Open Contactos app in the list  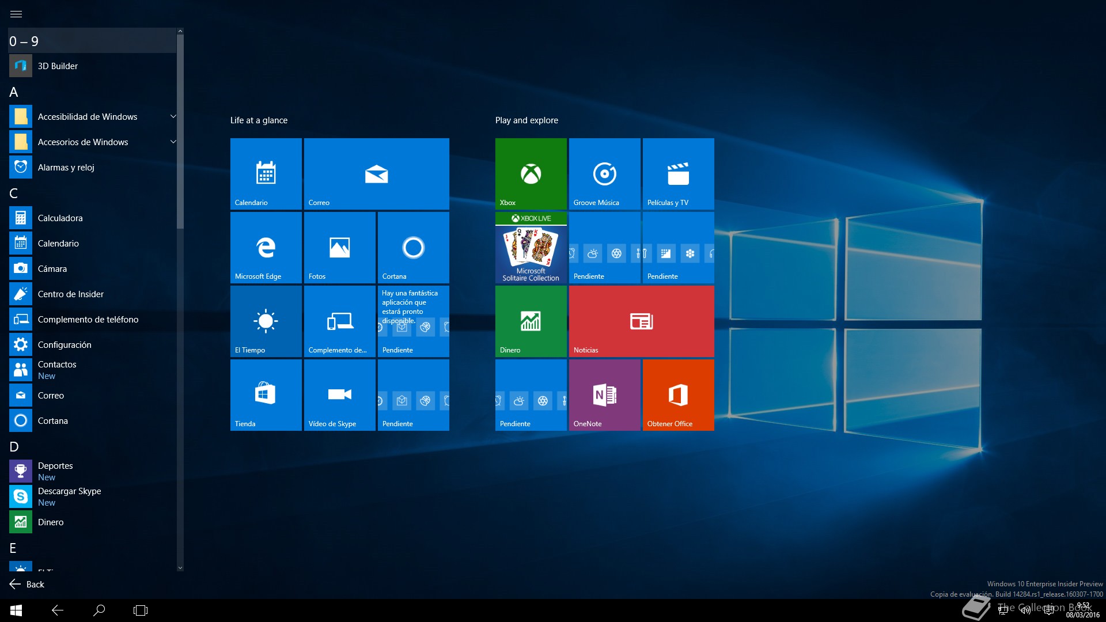92,370
